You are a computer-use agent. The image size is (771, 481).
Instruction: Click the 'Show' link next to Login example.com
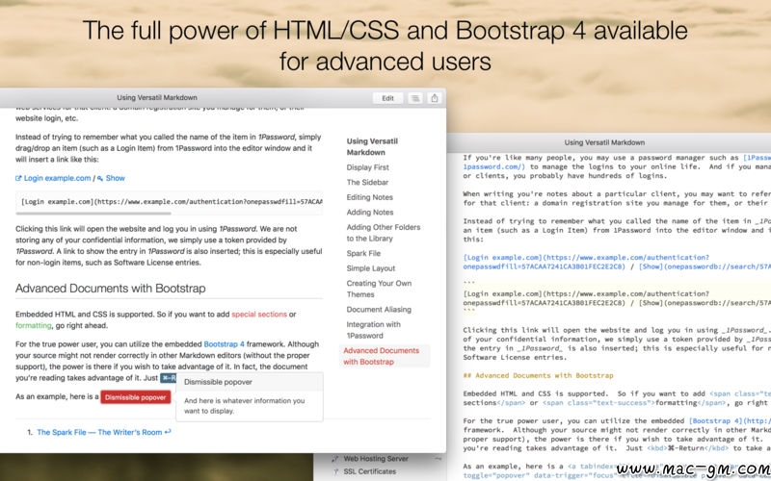tap(115, 178)
